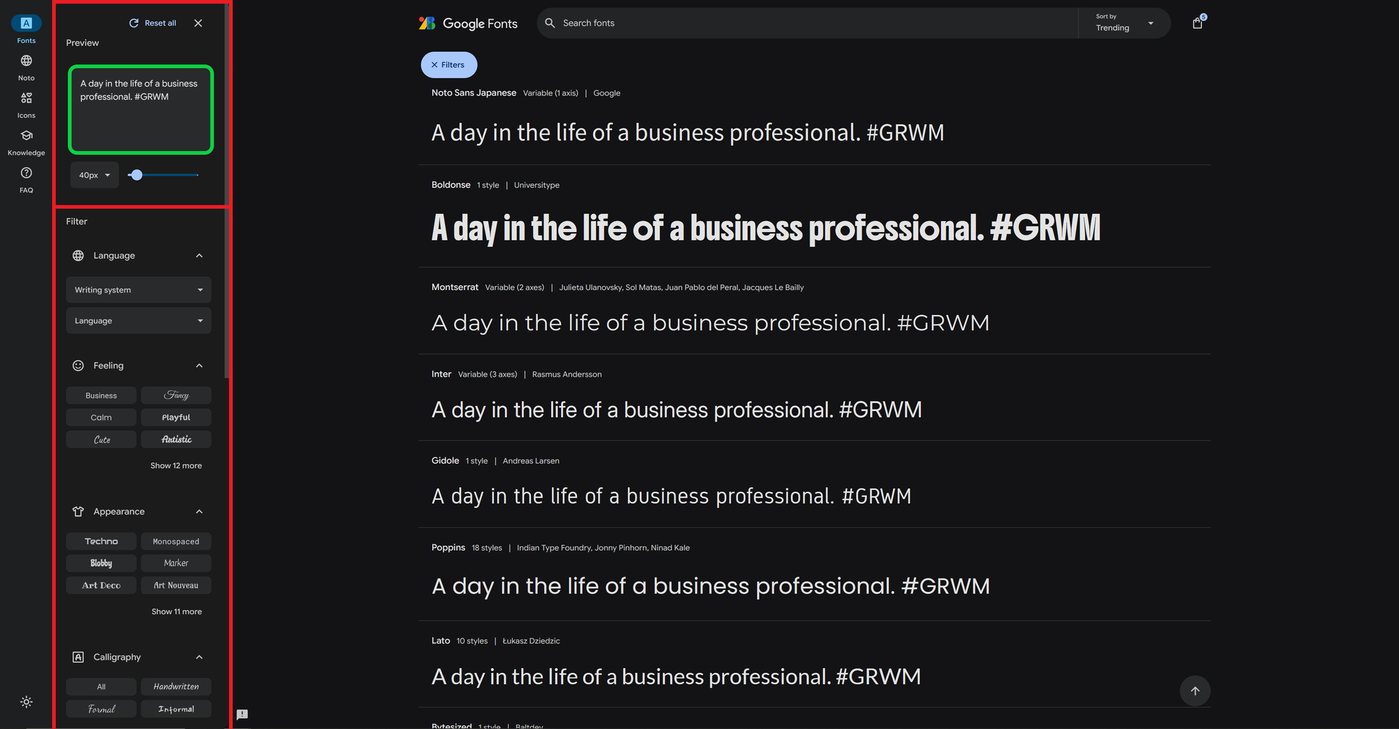Click the Google Fonts logo
The image size is (1399, 729).
pos(467,22)
